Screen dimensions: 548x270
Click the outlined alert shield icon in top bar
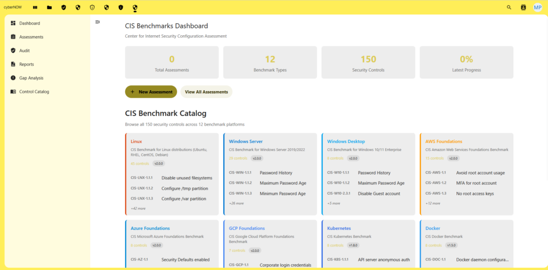coord(92,7)
